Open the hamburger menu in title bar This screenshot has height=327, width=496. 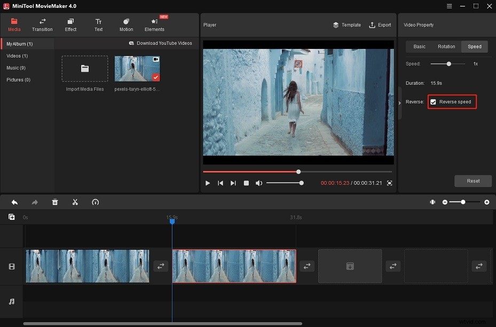(450, 6)
